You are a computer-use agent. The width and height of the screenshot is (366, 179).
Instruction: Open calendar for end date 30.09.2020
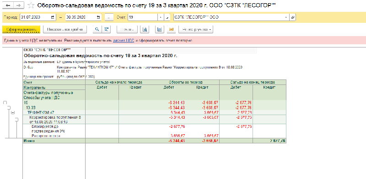click(98, 17)
